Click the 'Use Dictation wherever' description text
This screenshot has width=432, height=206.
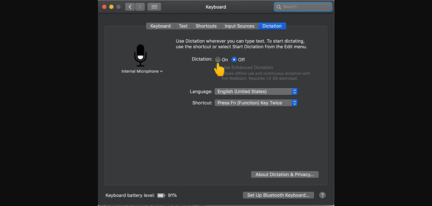[x=241, y=44]
